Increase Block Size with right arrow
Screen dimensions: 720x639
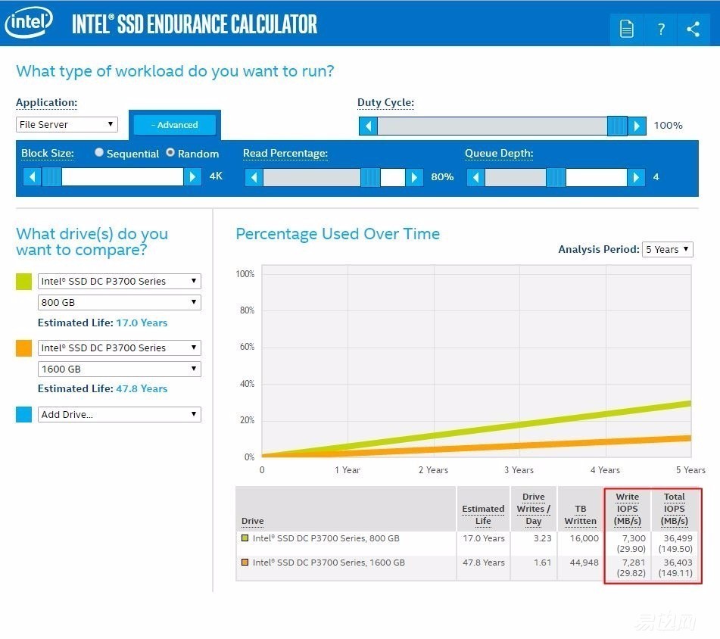coord(192,176)
